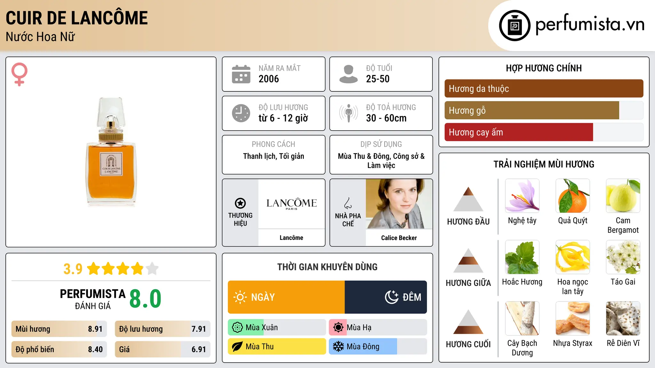Click the Mùa Hạ season label
The height and width of the screenshot is (368, 655).
point(359,327)
